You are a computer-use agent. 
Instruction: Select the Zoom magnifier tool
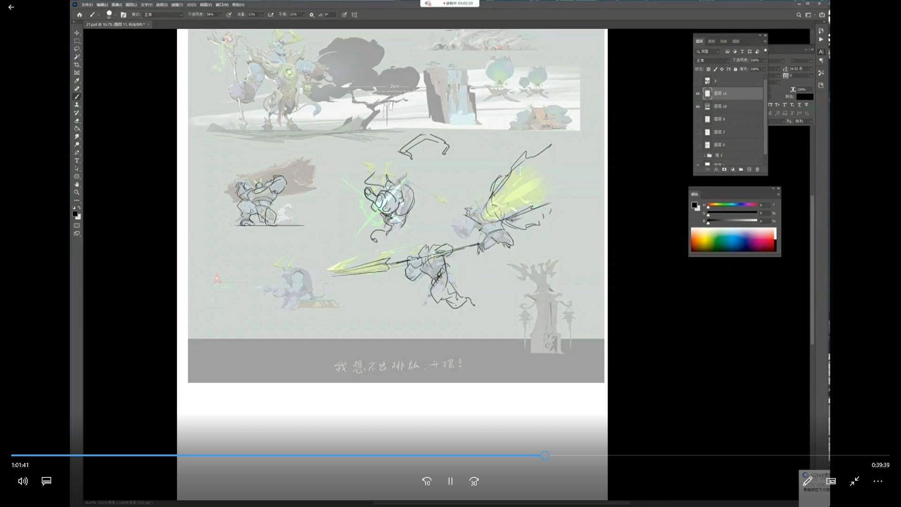[77, 192]
